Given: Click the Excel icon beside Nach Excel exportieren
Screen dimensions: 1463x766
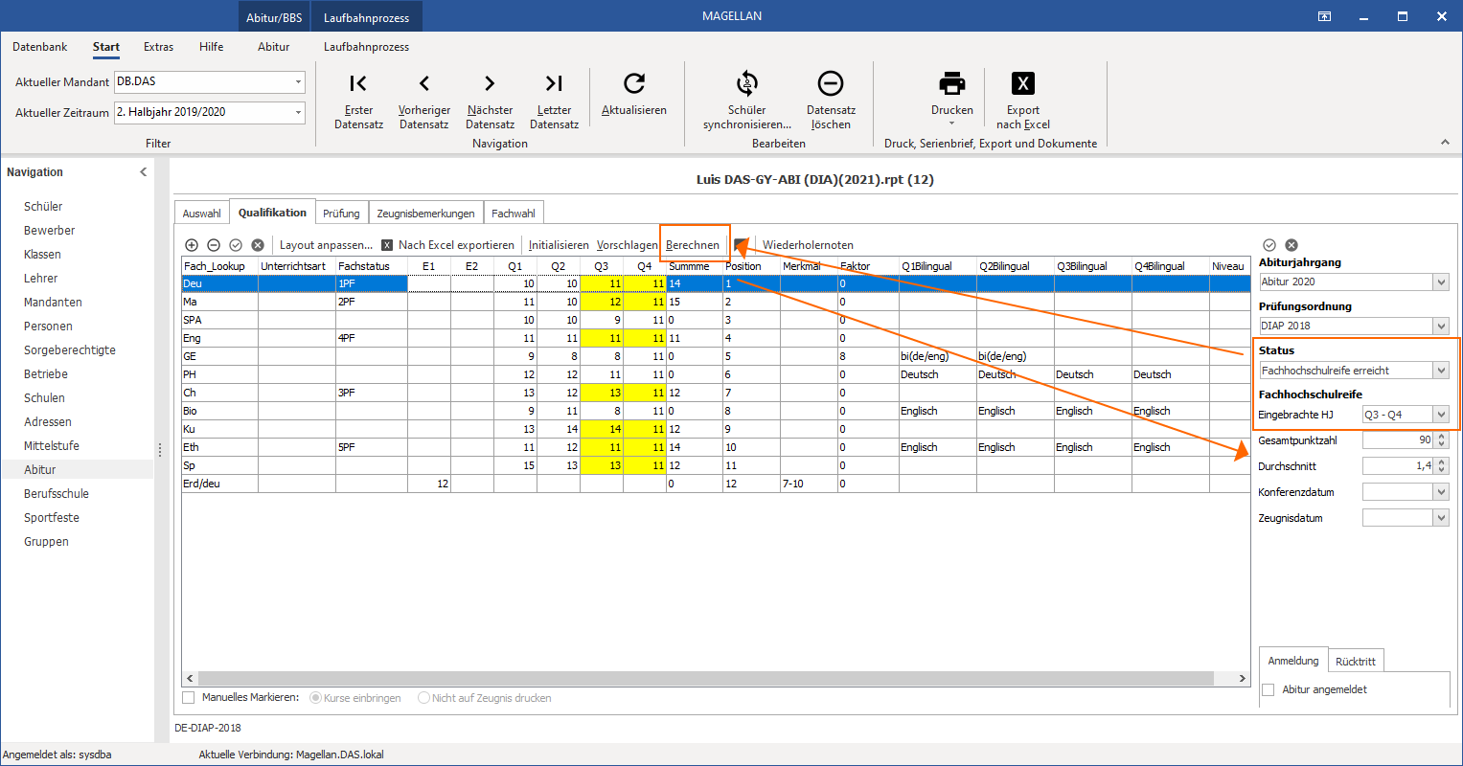Looking at the screenshot, I should click(x=387, y=245).
